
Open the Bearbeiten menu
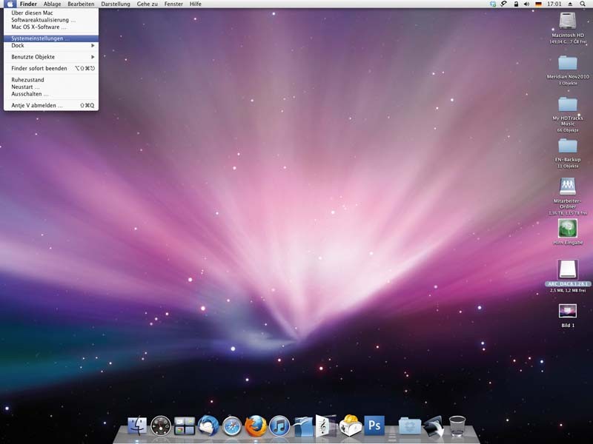[x=81, y=4]
